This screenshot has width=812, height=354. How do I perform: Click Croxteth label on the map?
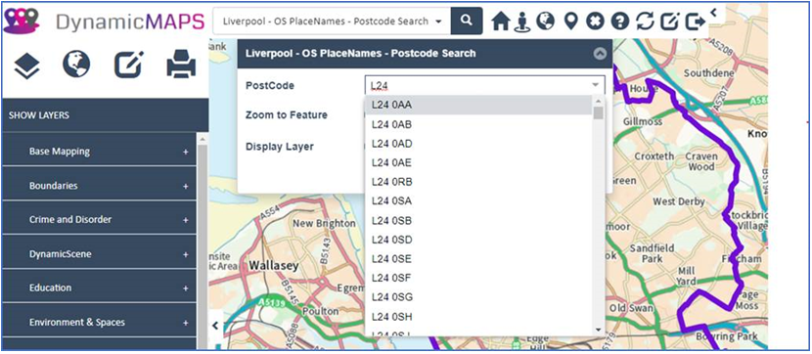(x=654, y=155)
